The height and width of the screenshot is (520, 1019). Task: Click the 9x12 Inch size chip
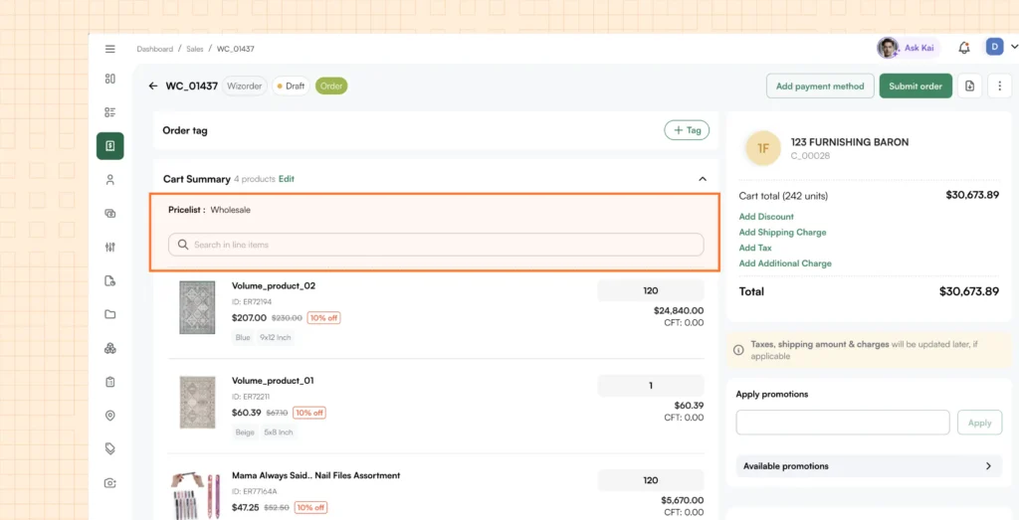coord(276,338)
